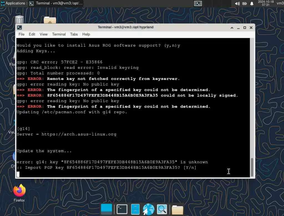
Task: Open the clock showing 2024-10-18 07:31
Action: coord(266,3)
